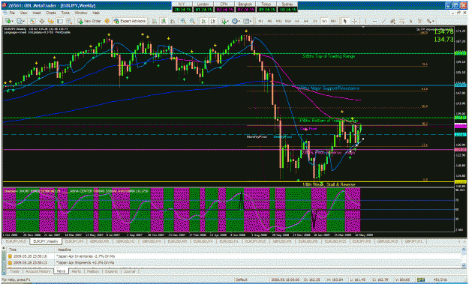Select the equidistant channel tool
The height and width of the screenshot is (284, 469).
point(392,21)
